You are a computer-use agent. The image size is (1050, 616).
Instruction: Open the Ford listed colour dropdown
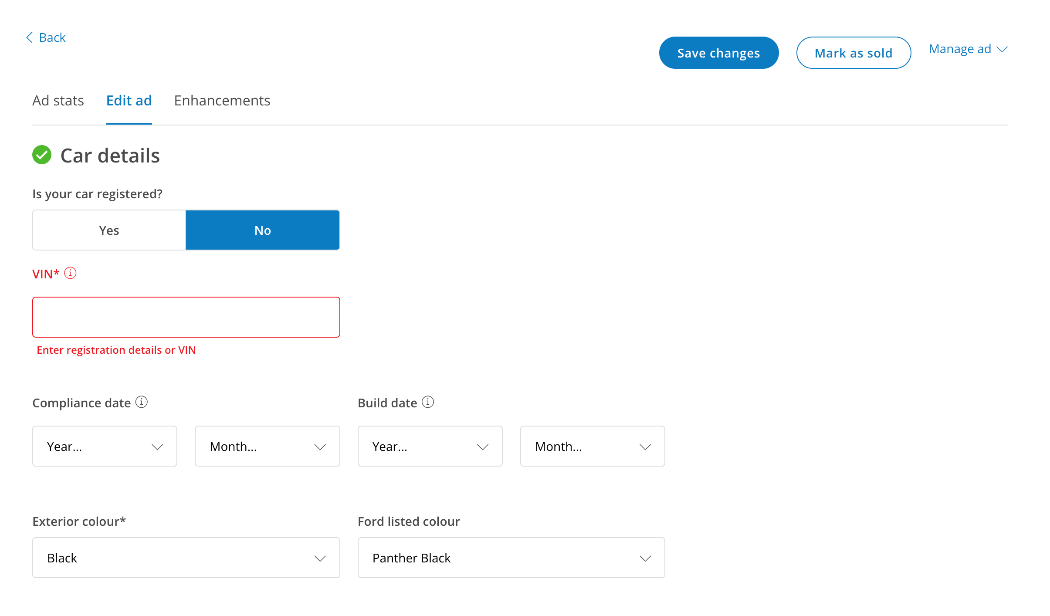point(511,558)
